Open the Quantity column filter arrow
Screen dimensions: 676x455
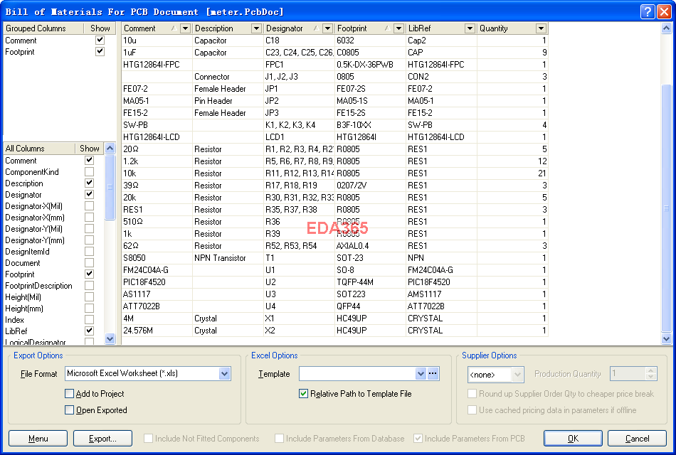pyautogui.click(x=541, y=28)
